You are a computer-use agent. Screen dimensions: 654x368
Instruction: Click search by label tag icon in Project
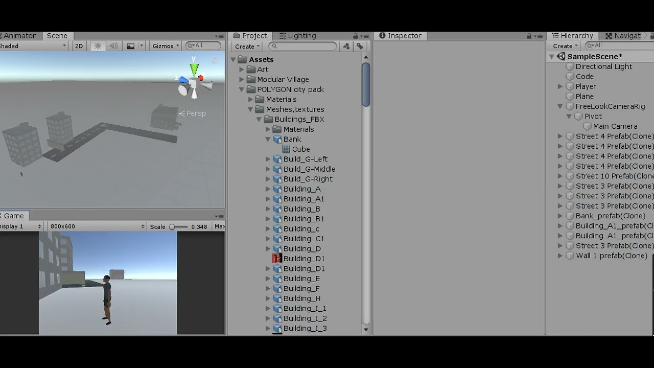click(x=360, y=46)
